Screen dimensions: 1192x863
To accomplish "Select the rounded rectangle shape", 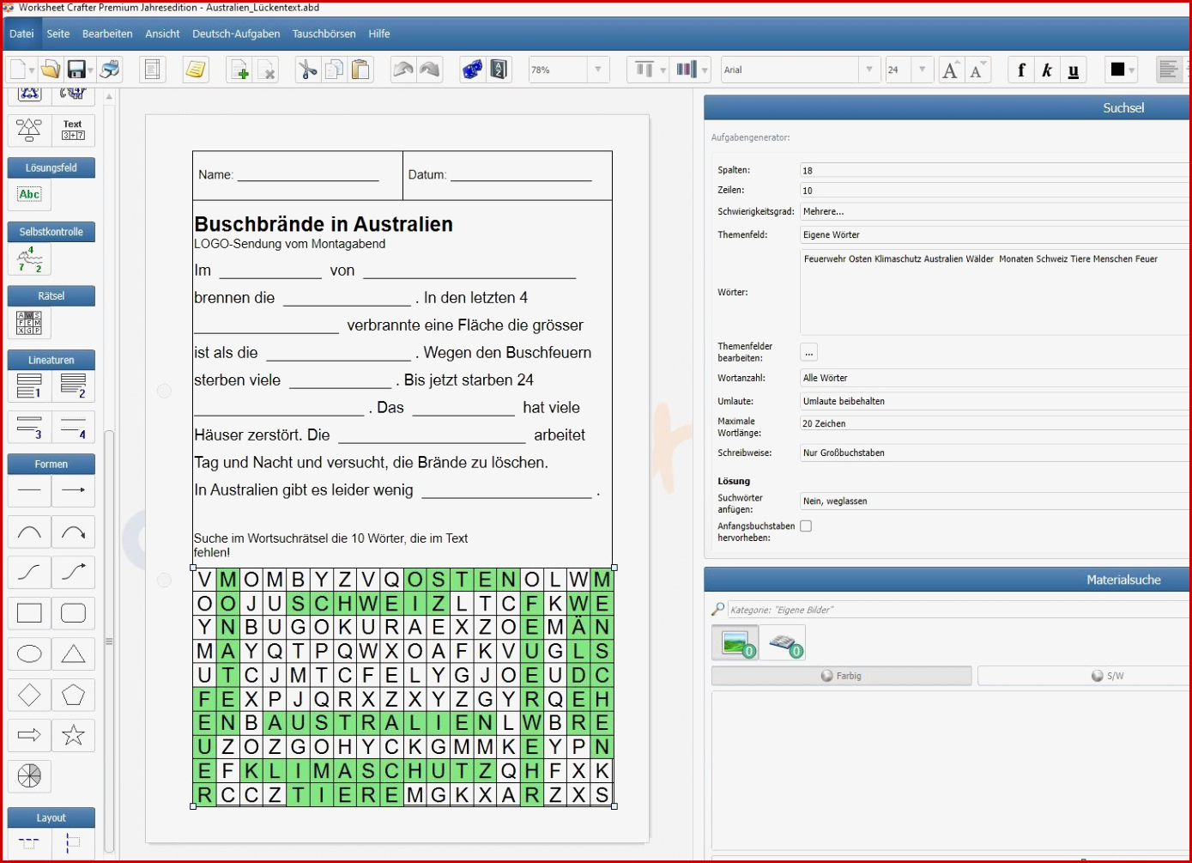I will (73, 613).
